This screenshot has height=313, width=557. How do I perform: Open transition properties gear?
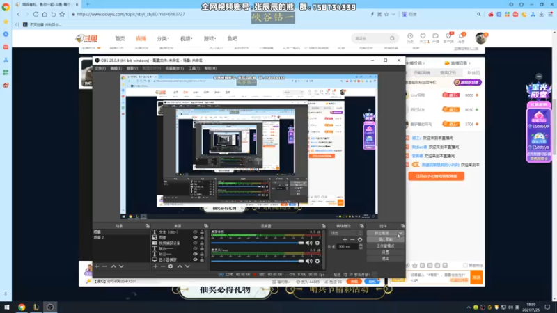(x=360, y=240)
